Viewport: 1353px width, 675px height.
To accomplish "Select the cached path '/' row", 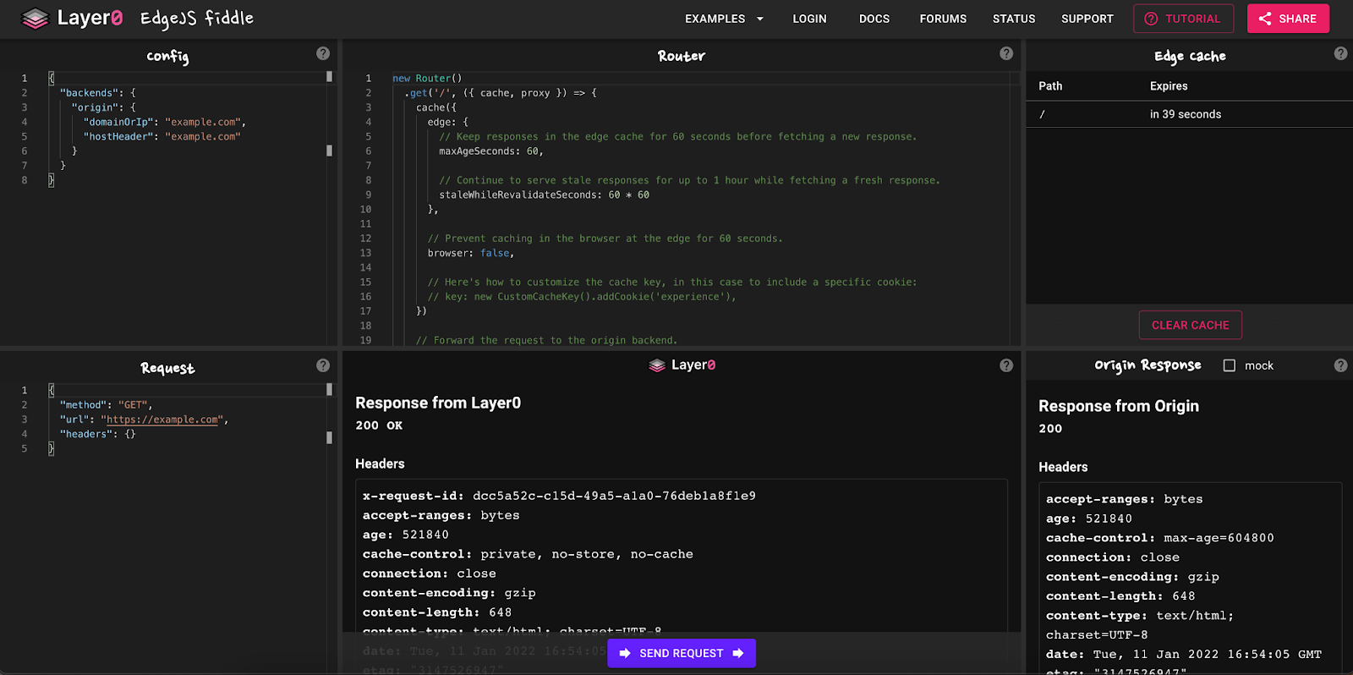I will coord(1189,114).
